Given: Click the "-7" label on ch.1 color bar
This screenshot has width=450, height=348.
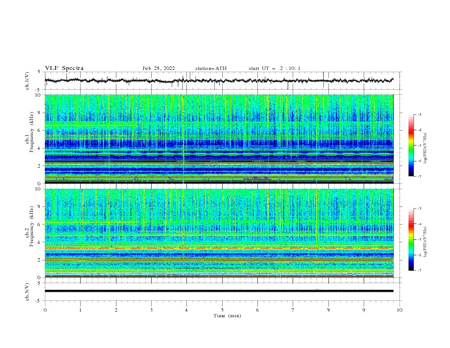Looking at the screenshot, I should click(x=419, y=176).
